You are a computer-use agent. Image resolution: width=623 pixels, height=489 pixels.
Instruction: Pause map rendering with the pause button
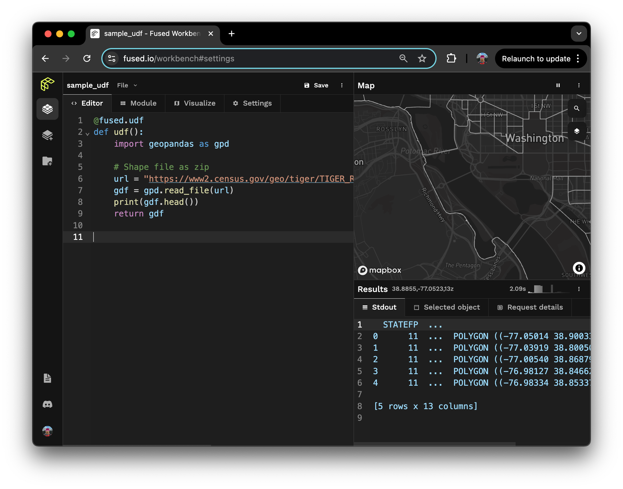tap(558, 85)
